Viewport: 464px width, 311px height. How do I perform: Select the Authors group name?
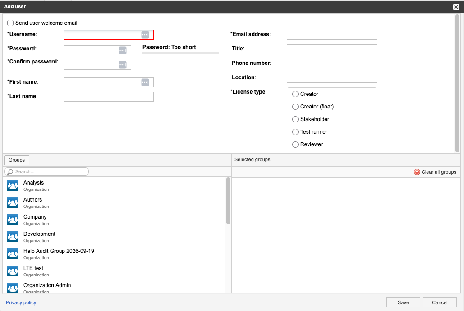point(32,200)
